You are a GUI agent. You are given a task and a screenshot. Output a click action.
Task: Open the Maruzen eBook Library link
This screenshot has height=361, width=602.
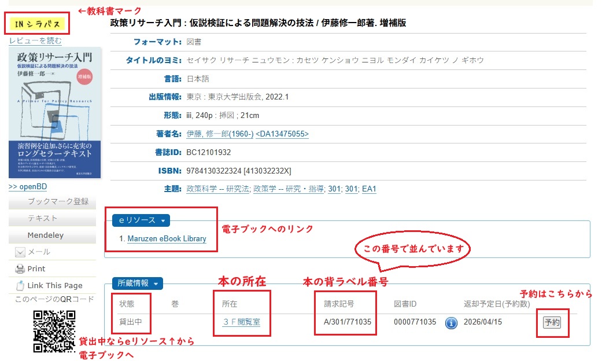point(167,238)
